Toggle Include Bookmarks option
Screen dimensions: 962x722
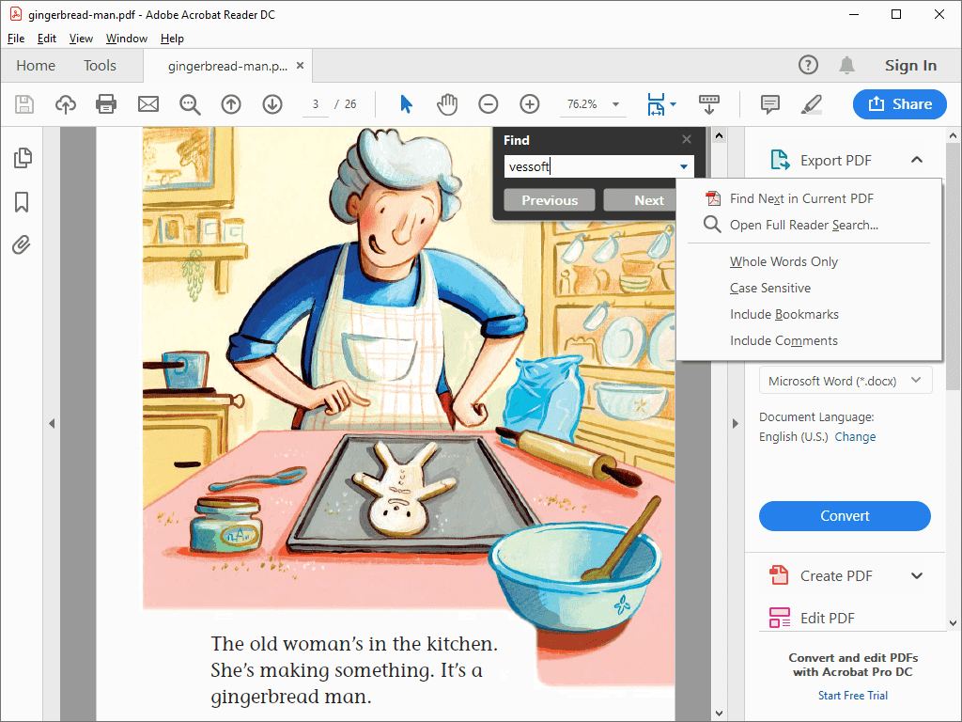pos(784,314)
